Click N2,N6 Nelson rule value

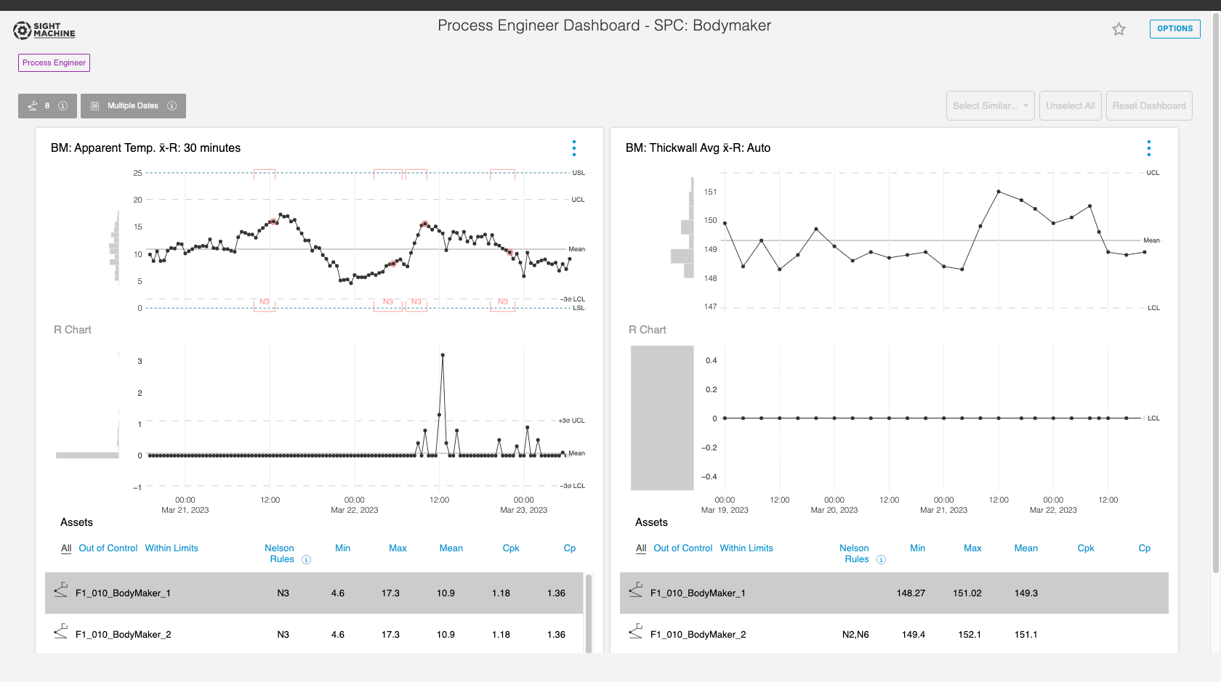(855, 635)
